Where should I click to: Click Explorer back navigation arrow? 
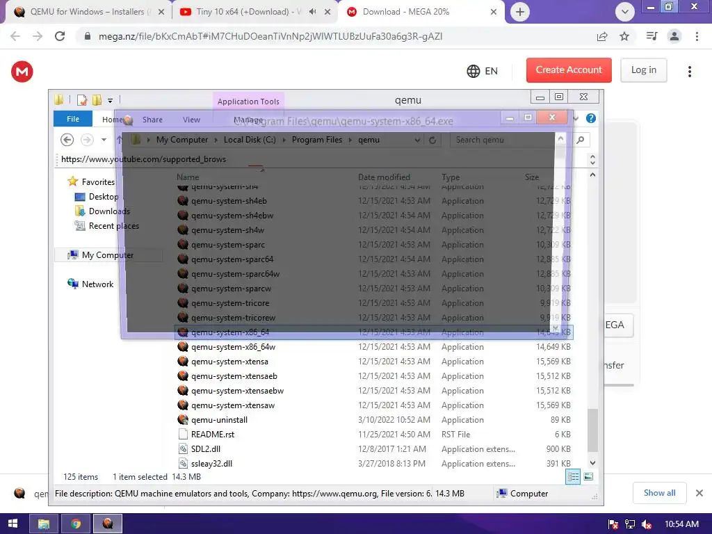point(67,140)
